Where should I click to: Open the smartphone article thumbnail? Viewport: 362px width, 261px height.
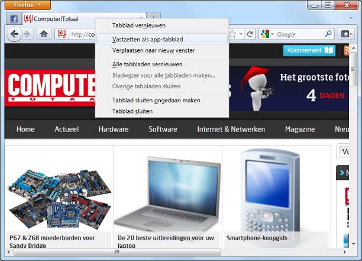pos(270,192)
